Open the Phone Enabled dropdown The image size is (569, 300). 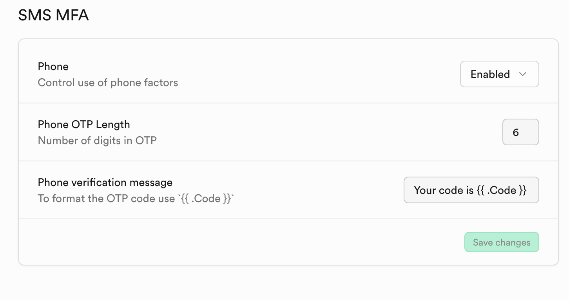pyautogui.click(x=499, y=74)
